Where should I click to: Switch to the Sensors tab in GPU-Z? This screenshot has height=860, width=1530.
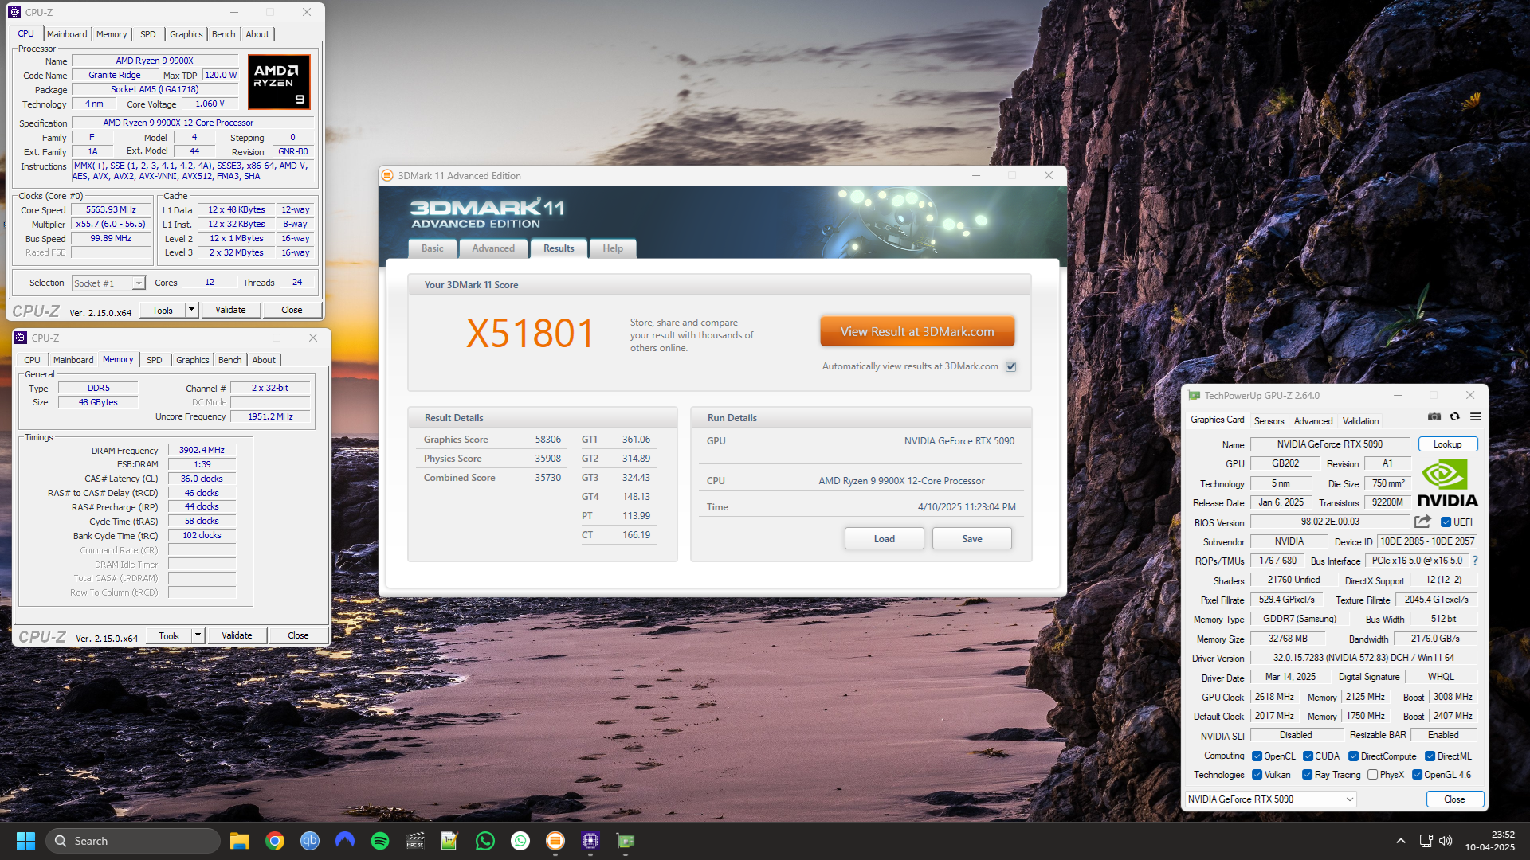click(1269, 420)
